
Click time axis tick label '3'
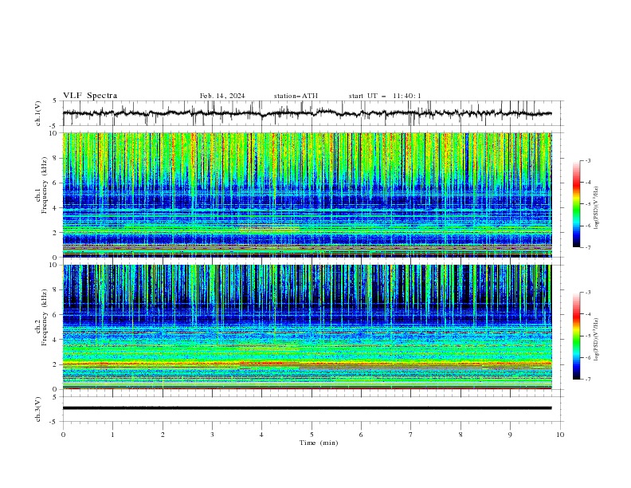click(212, 435)
